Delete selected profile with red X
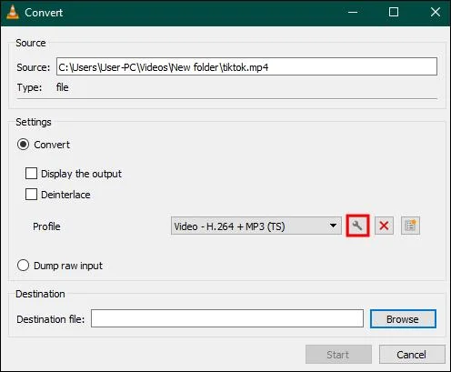The width and height of the screenshot is (451, 372). click(384, 226)
